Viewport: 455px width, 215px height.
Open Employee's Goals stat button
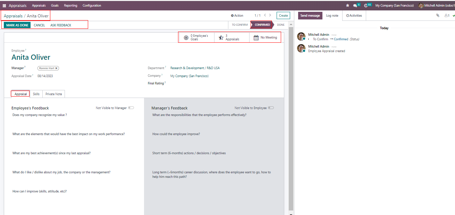pos(196,38)
